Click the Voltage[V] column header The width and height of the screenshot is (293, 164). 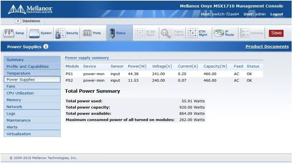(x=162, y=66)
